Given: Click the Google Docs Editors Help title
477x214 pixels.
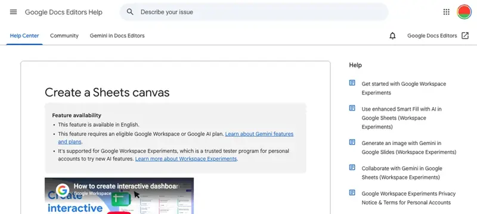Looking at the screenshot, I should (x=64, y=12).
